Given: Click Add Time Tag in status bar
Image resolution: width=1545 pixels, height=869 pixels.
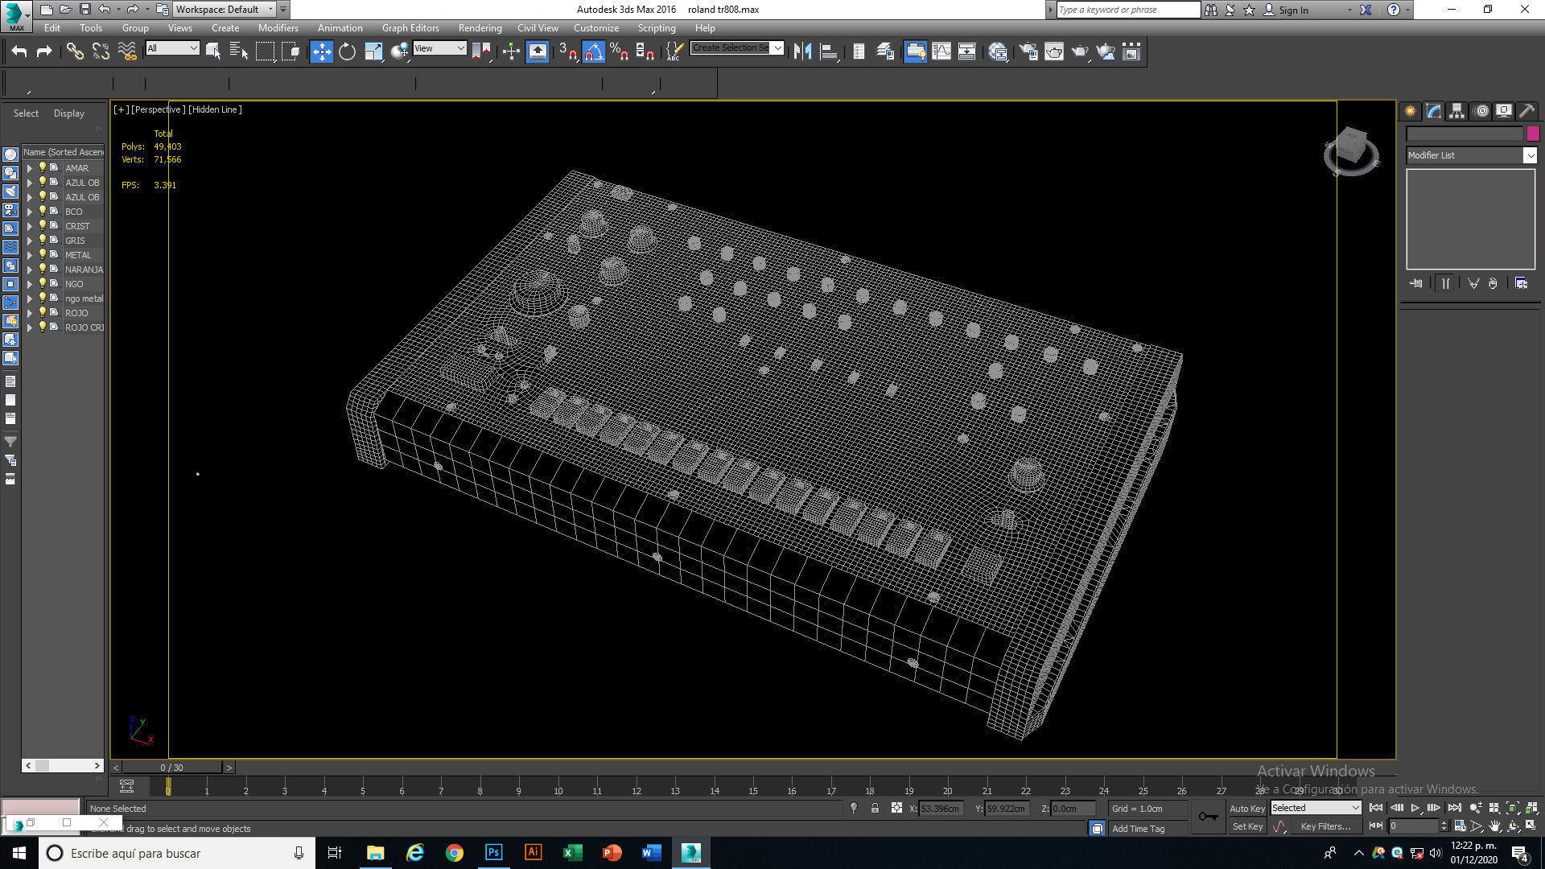Looking at the screenshot, I should coord(1138,829).
